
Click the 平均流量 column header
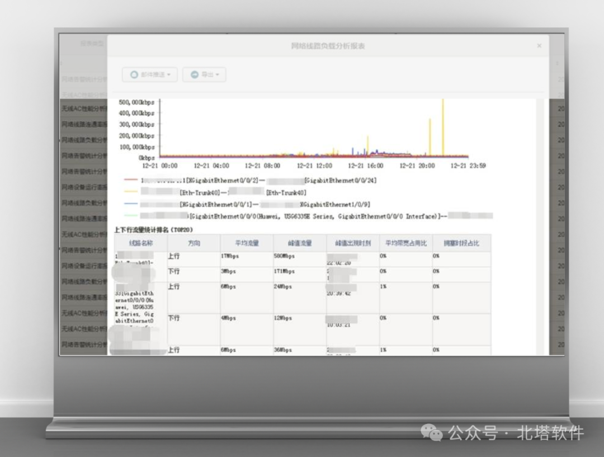tap(247, 243)
